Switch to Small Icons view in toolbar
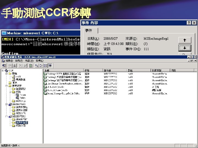Image resolution: width=198 pixels, height=148 pixels. [x=41, y=66]
